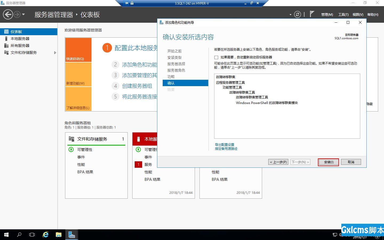Open the 工具(T) menu
Screen dimensions: 384x240
coord(343,15)
